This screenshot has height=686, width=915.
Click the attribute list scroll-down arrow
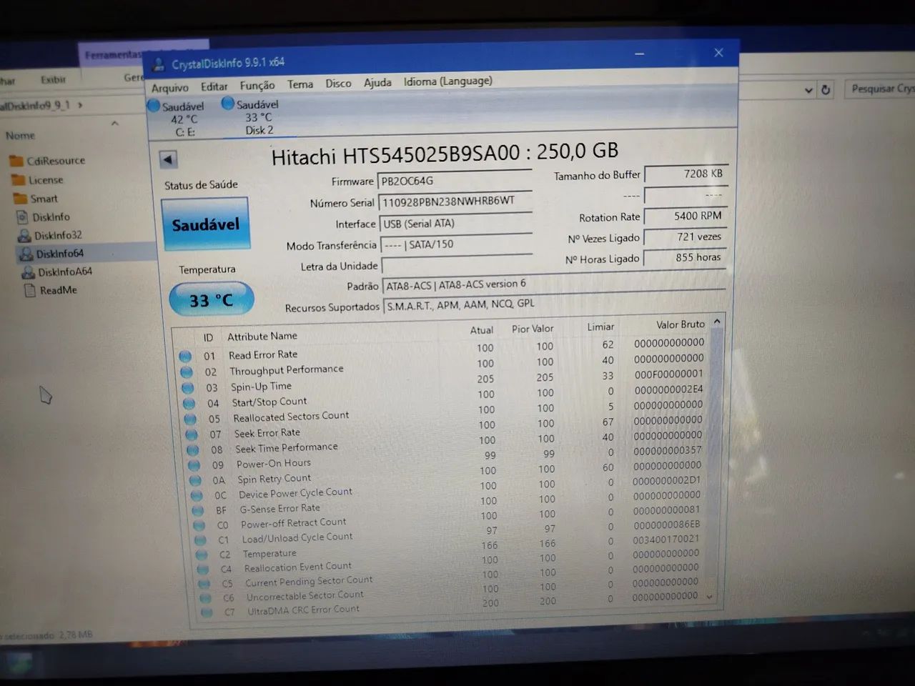710,596
